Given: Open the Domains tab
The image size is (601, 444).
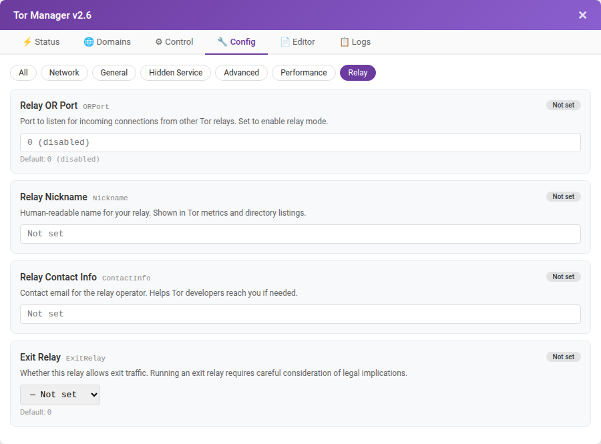Looking at the screenshot, I should click(x=108, y=42).
